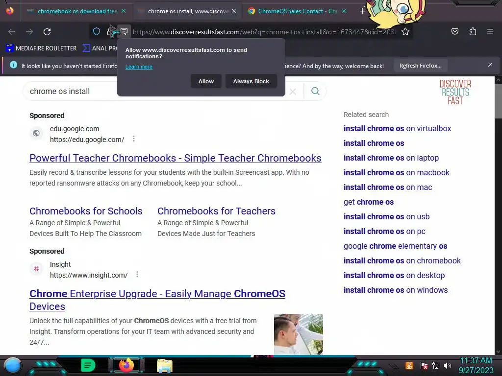The height and width of the screenshot is (376, 502).
Task: Select related search install chrome os on macbook
Action: [396, 173]
